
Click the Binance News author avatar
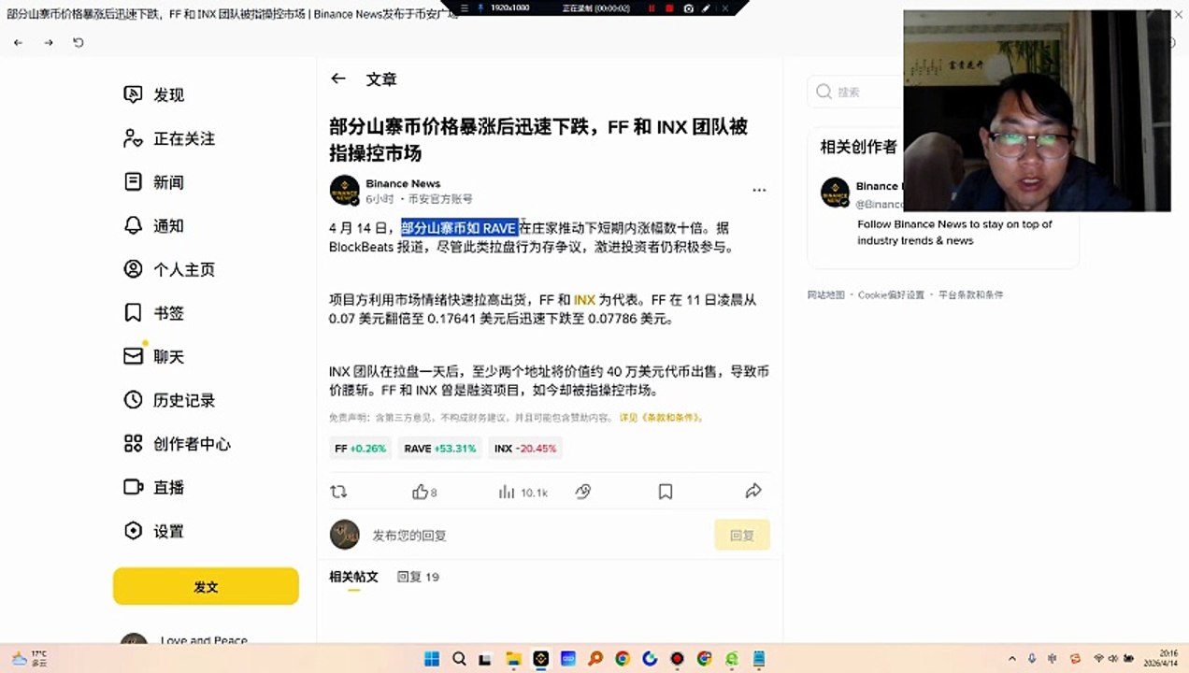tap(345, 190)
